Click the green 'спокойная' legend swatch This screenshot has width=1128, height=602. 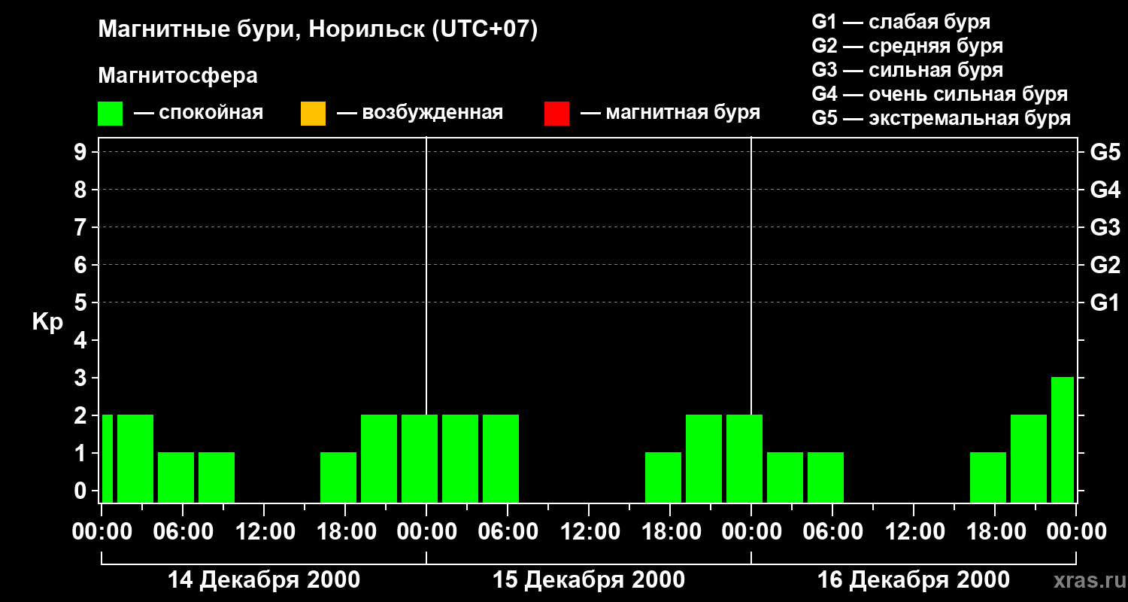[111, 114]
